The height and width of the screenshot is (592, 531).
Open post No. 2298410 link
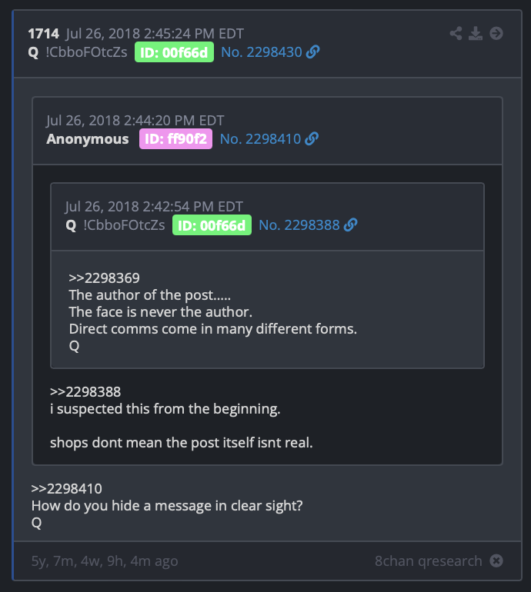260,139
